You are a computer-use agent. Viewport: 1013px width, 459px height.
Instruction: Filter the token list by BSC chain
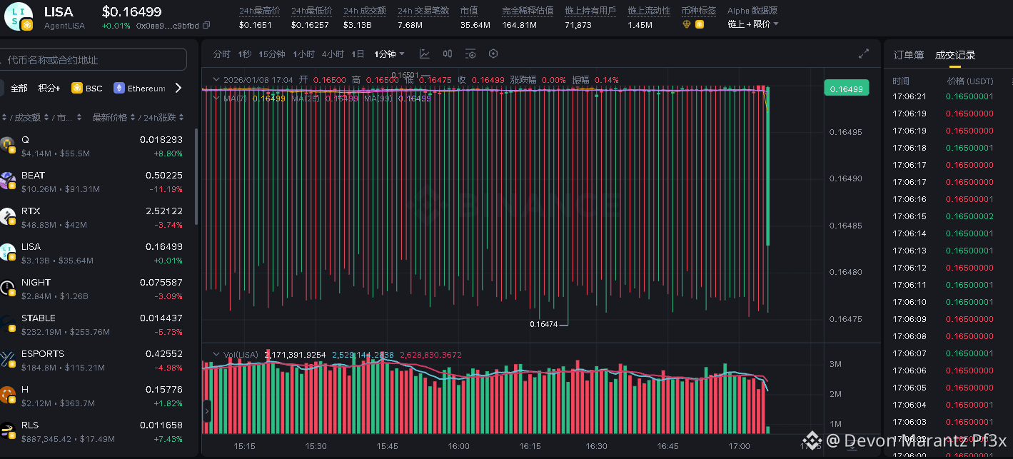tap(87, 89)
